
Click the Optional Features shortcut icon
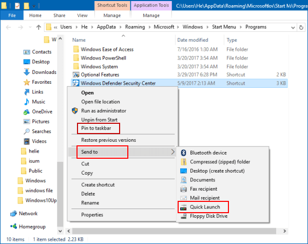click(76, 74)
